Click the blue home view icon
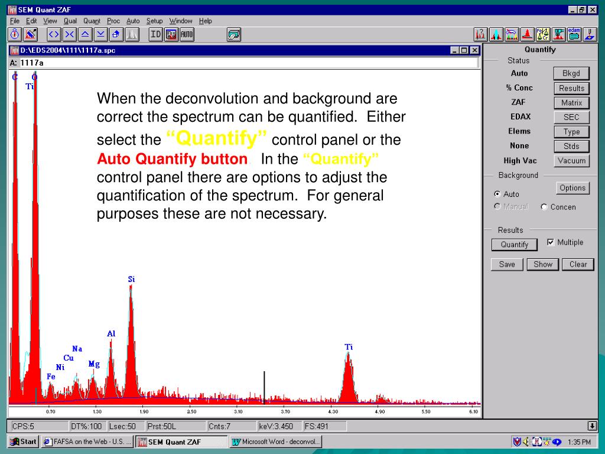This screenshot has height=454, width=605. point(116,34)
